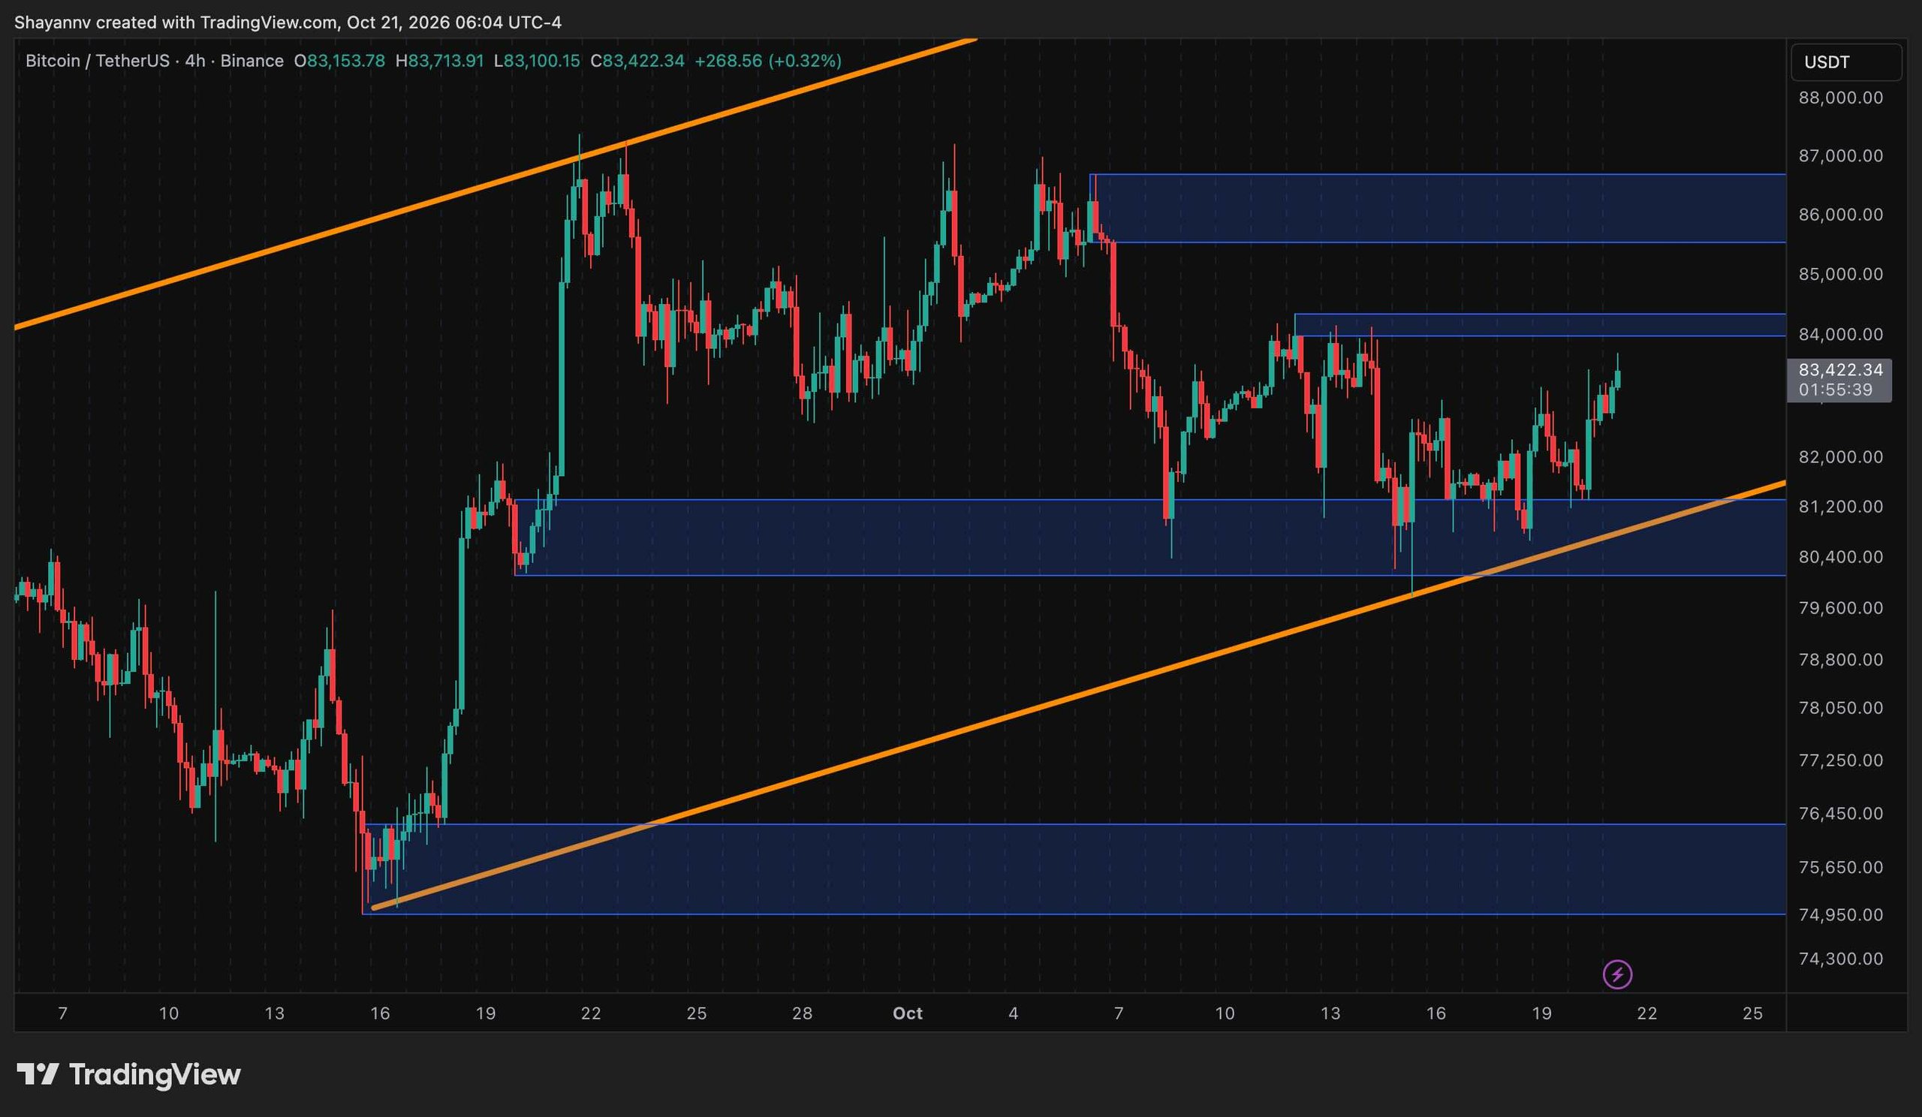This screenshot has width=1922, height=1117.
Task: Click the 78,050.00 price axis label
Action: coord(1840,708)
